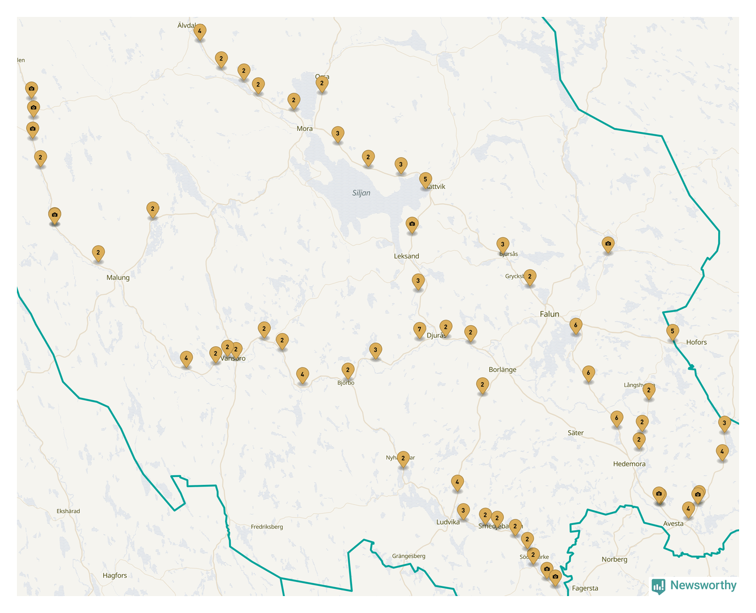Open the 4 marker at Älvdalen
This screenshot has height=613, width=756.
pos(199,31)
